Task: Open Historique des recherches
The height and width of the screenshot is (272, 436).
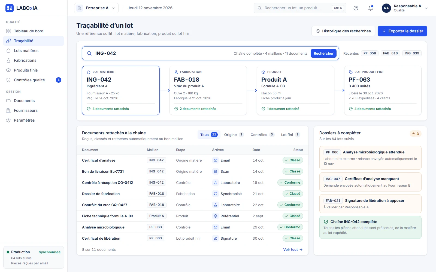Action: click(343, 31)
